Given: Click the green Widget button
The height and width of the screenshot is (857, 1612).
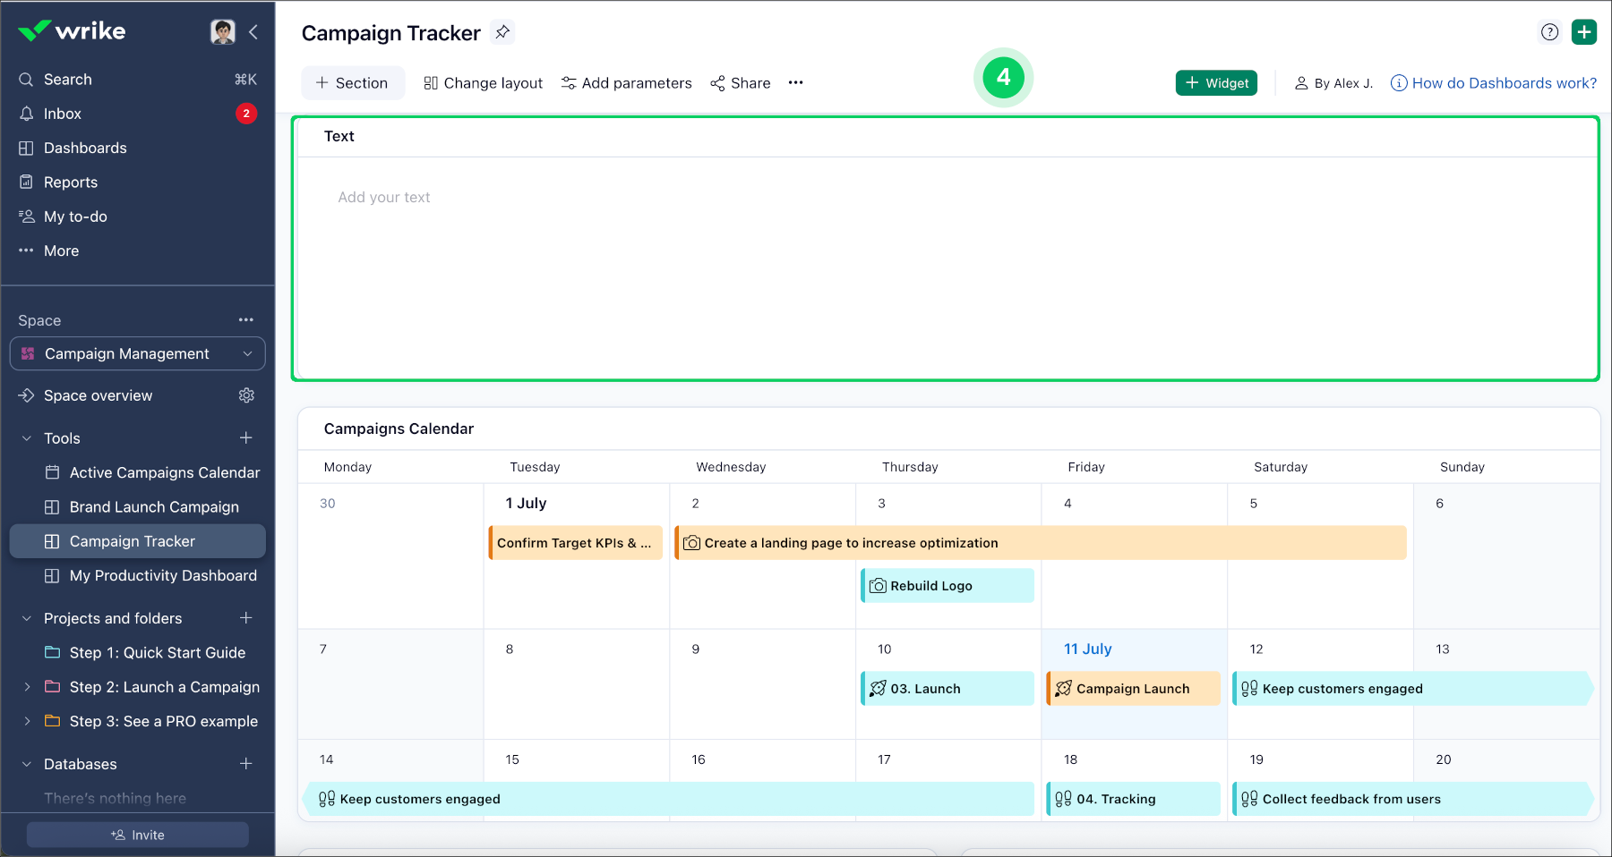Looking at the screenshot, I should click(1216, 83).
